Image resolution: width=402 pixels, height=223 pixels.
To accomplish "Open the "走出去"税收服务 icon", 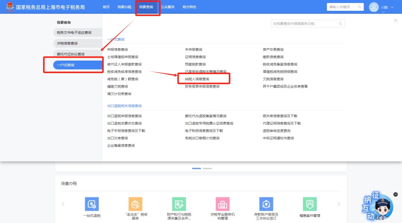I will pos(135,204).
